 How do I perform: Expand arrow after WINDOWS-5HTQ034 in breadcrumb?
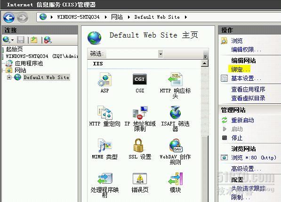[106, 17]
